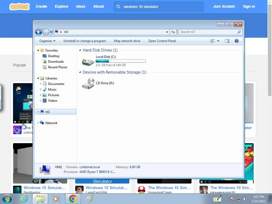Click the computer icon in the address bar
The width and height of the screenshot is (272, 204).
[56, 32]
